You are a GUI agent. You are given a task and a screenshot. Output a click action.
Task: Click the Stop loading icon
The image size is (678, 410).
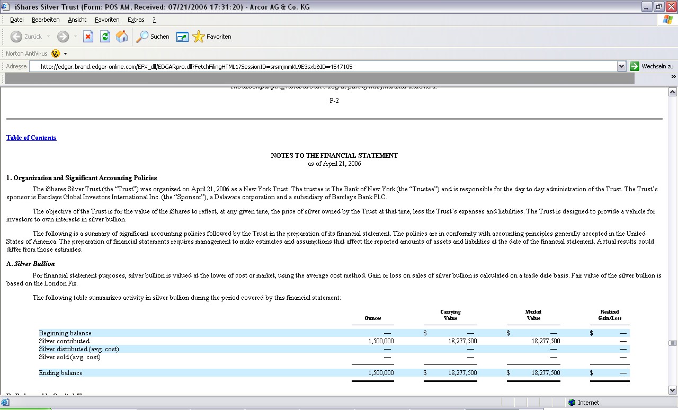[88, 37]
